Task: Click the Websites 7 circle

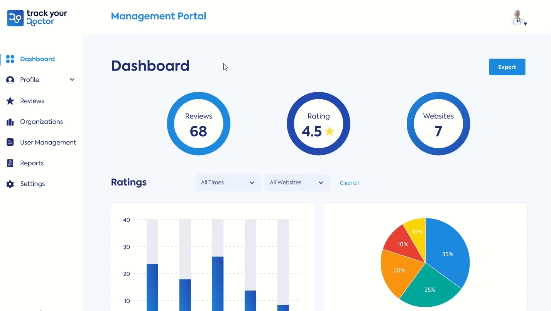Action: click(438, 123)
